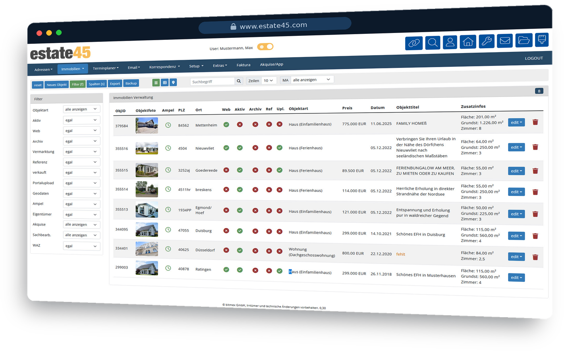
Task: Open the search magnifier icon in header
Action: coord(433,42)
